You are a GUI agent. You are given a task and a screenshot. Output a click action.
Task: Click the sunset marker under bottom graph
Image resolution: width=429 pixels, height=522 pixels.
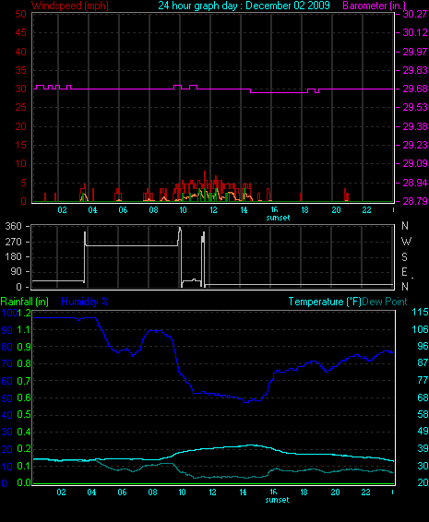[x=277, y=500]
